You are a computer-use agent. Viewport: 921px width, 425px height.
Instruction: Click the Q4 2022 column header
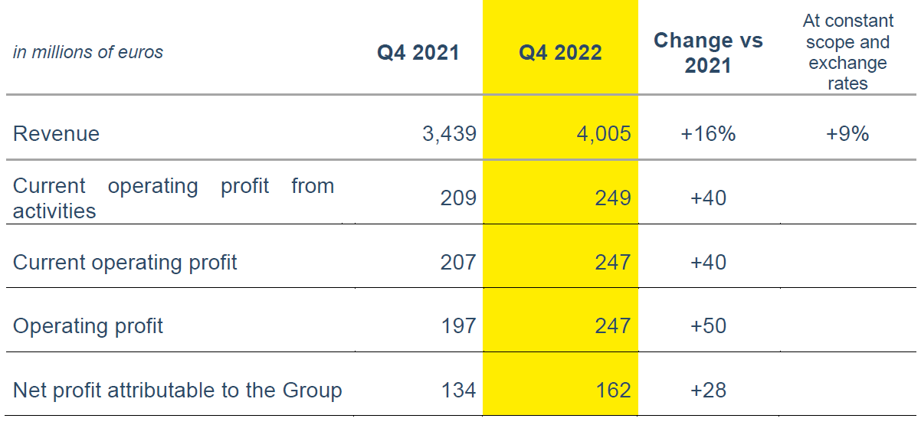pyautogui.click(x=560, y=53)
